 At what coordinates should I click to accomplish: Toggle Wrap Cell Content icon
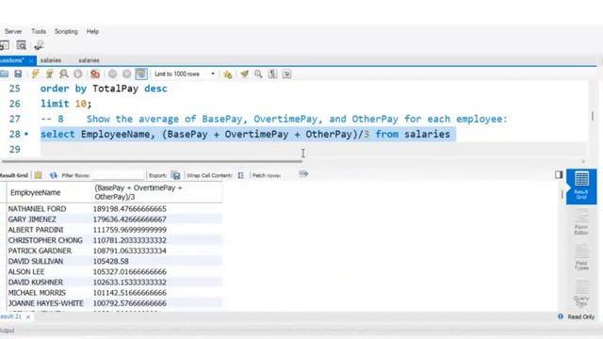click(x=241, y=175)
